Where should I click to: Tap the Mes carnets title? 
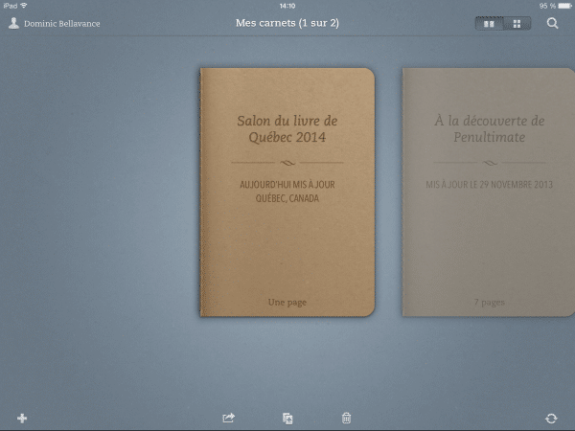pos(287,23)
